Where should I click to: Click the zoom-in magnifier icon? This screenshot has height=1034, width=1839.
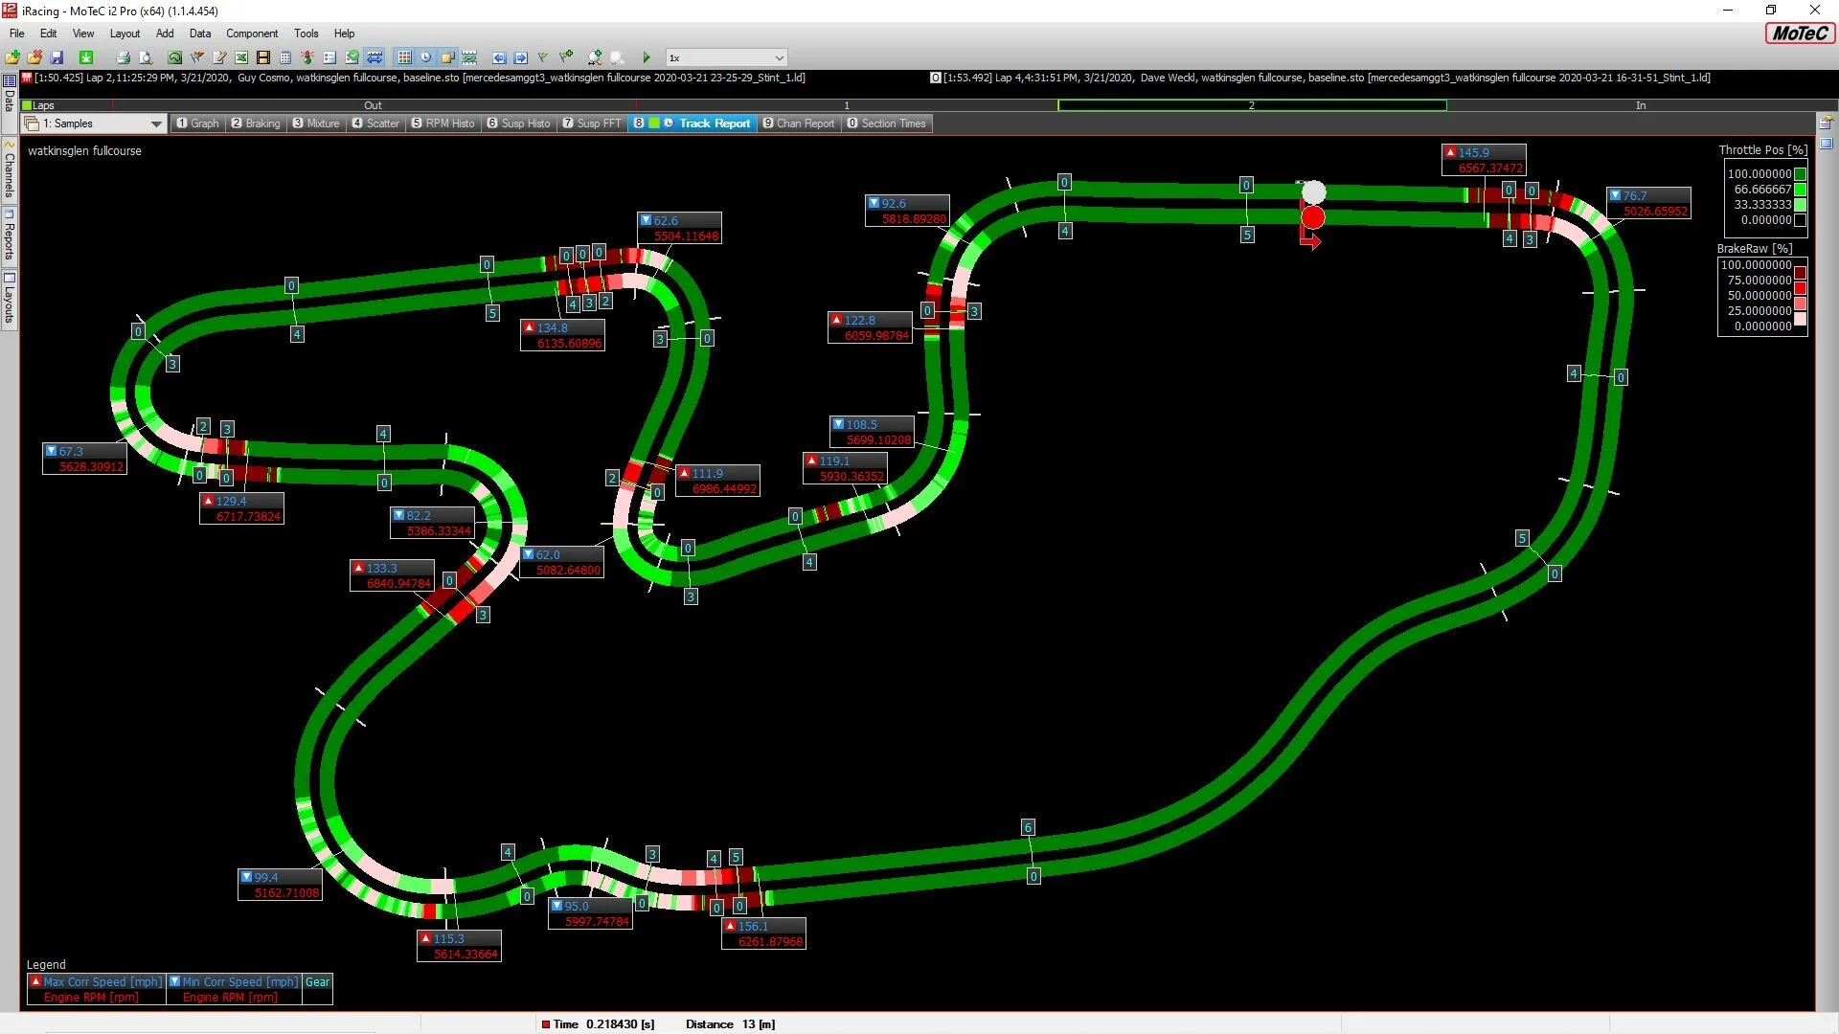click(x=595, y=57)
